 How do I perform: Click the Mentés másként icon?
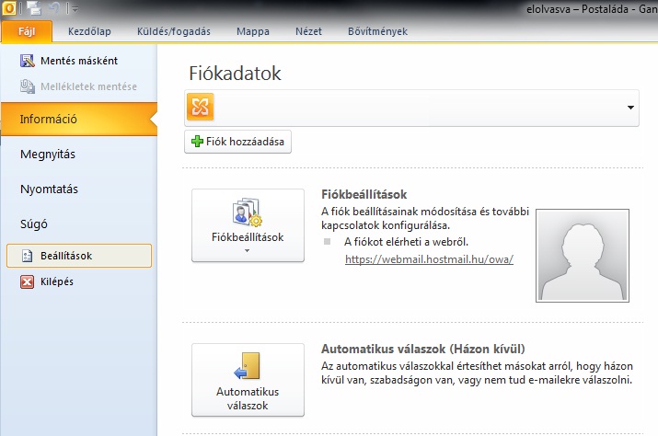pyautogui.click(x=28, y=61)
